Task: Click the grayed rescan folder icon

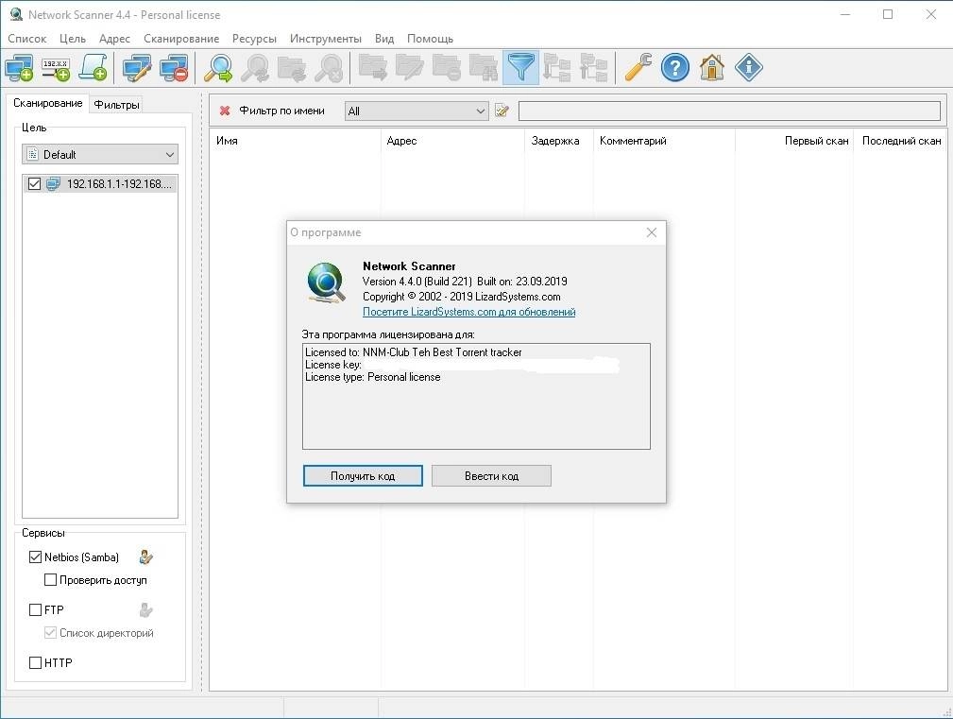Action: click(x=292, y=67)
